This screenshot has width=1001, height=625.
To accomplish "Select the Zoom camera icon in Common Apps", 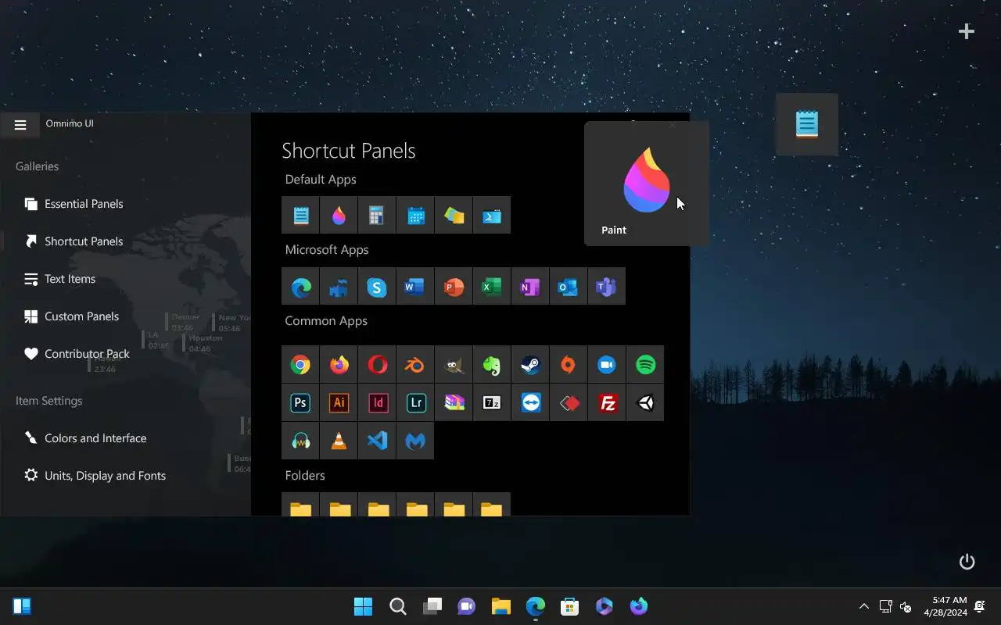I will point(607,365).
